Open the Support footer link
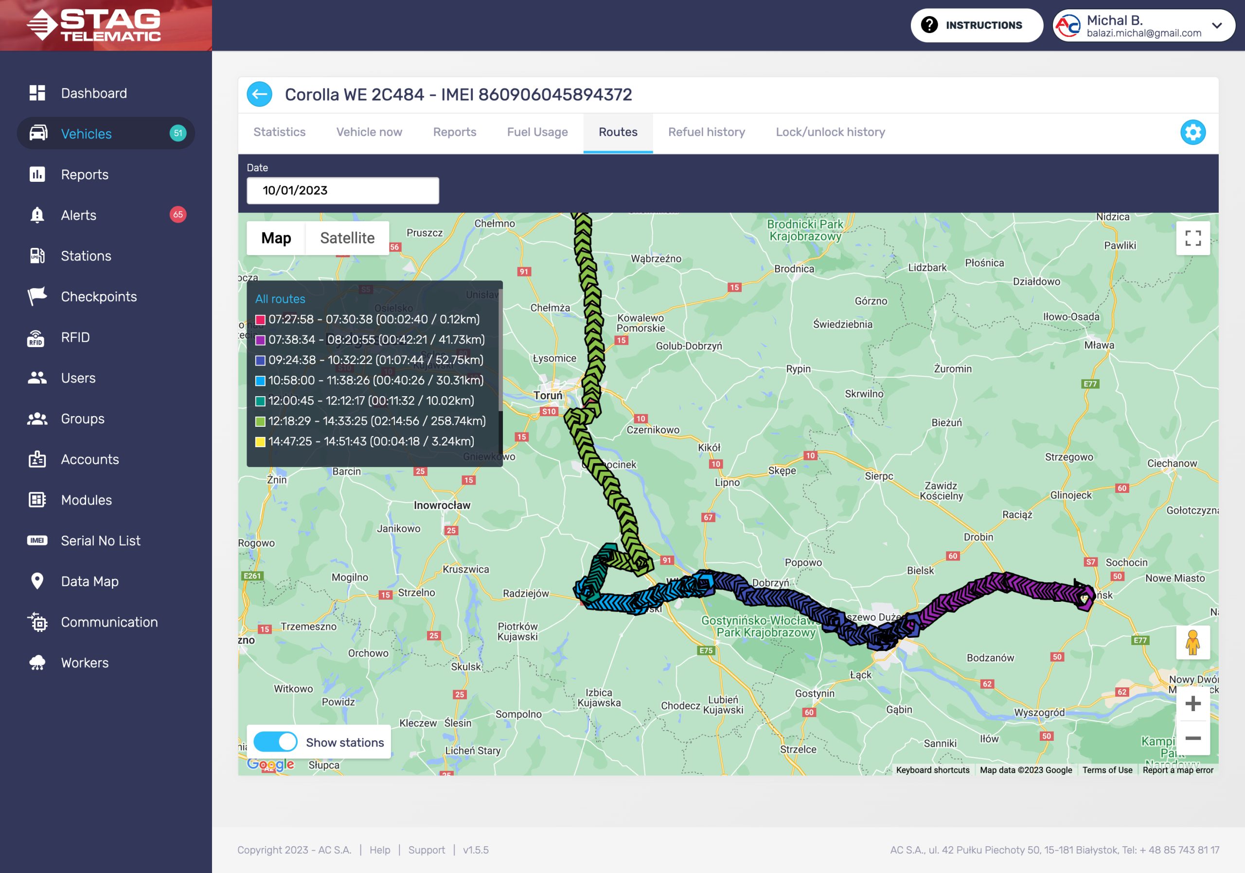 pyautogui.click(x=426, y=849)
